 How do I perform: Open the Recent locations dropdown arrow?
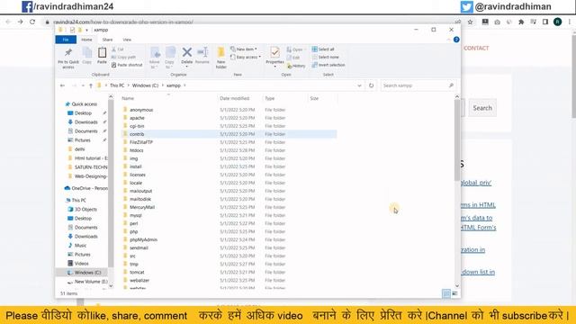[83, 85]
